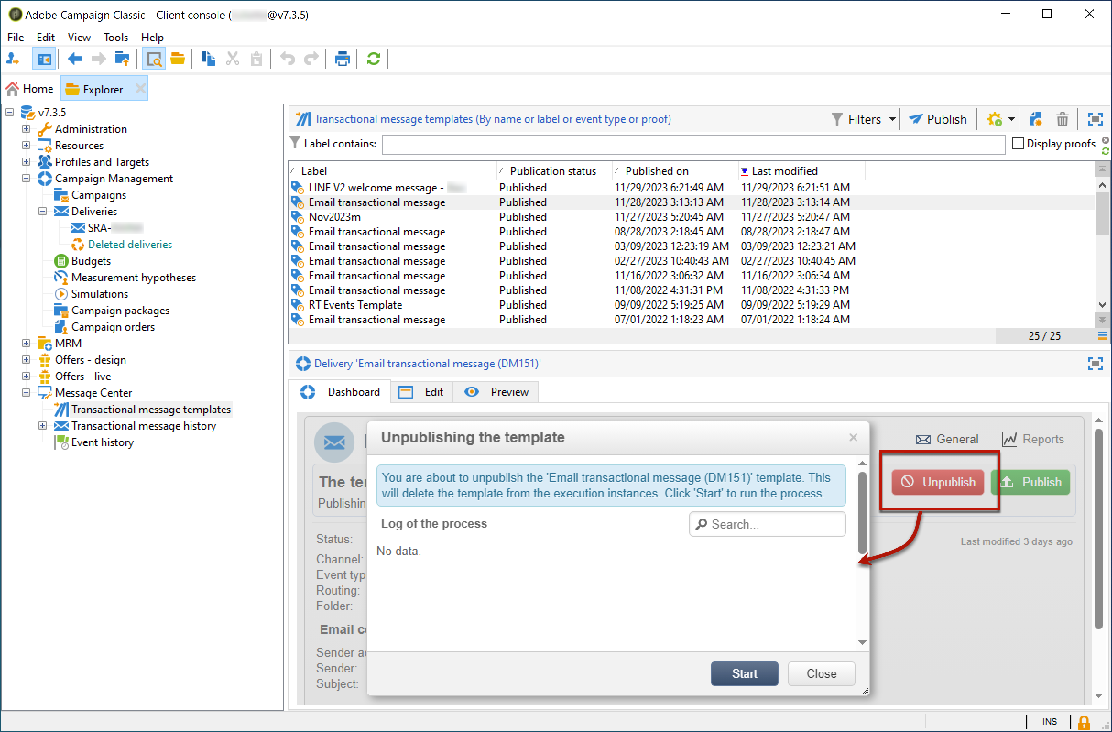Expand the Administration tree node
Image resolution: width=1112 pixels, height=732 pixels.
(26, 129)
